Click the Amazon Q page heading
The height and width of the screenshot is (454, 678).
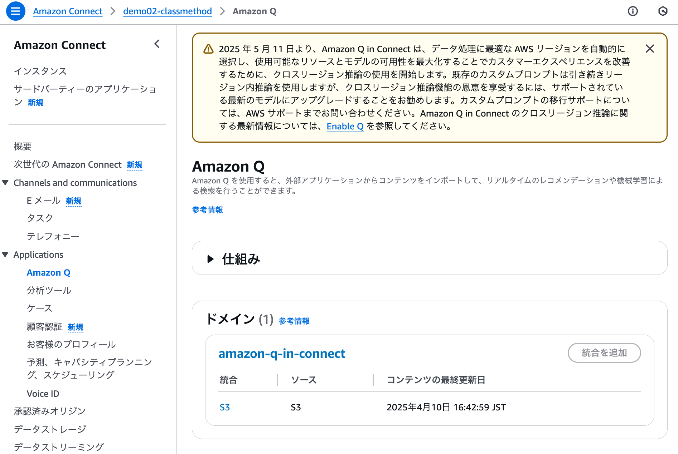[228, 166]
